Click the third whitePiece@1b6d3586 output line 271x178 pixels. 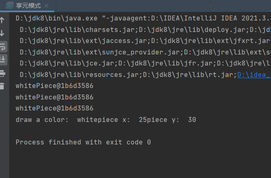(x=54, y=108)
